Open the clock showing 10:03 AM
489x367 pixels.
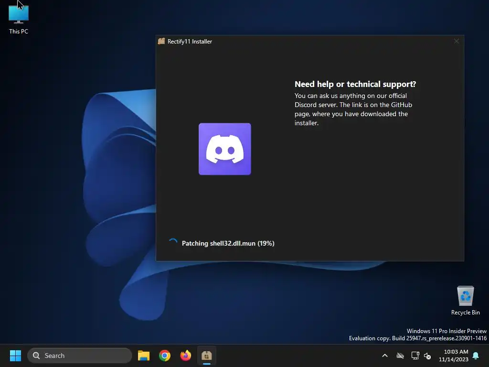[x=454, y=356]
